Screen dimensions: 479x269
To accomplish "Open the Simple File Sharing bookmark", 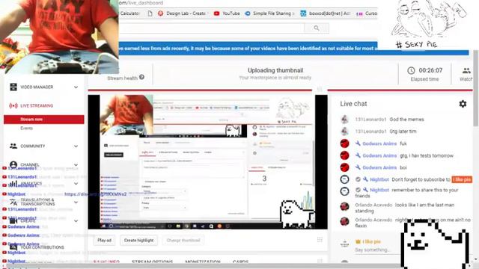I will pos(269,13).
